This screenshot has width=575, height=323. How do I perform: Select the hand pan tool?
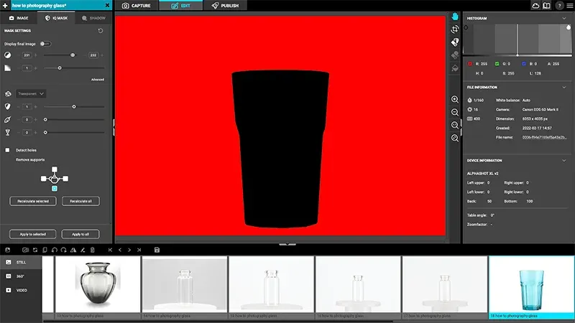(x=455, y=17)
